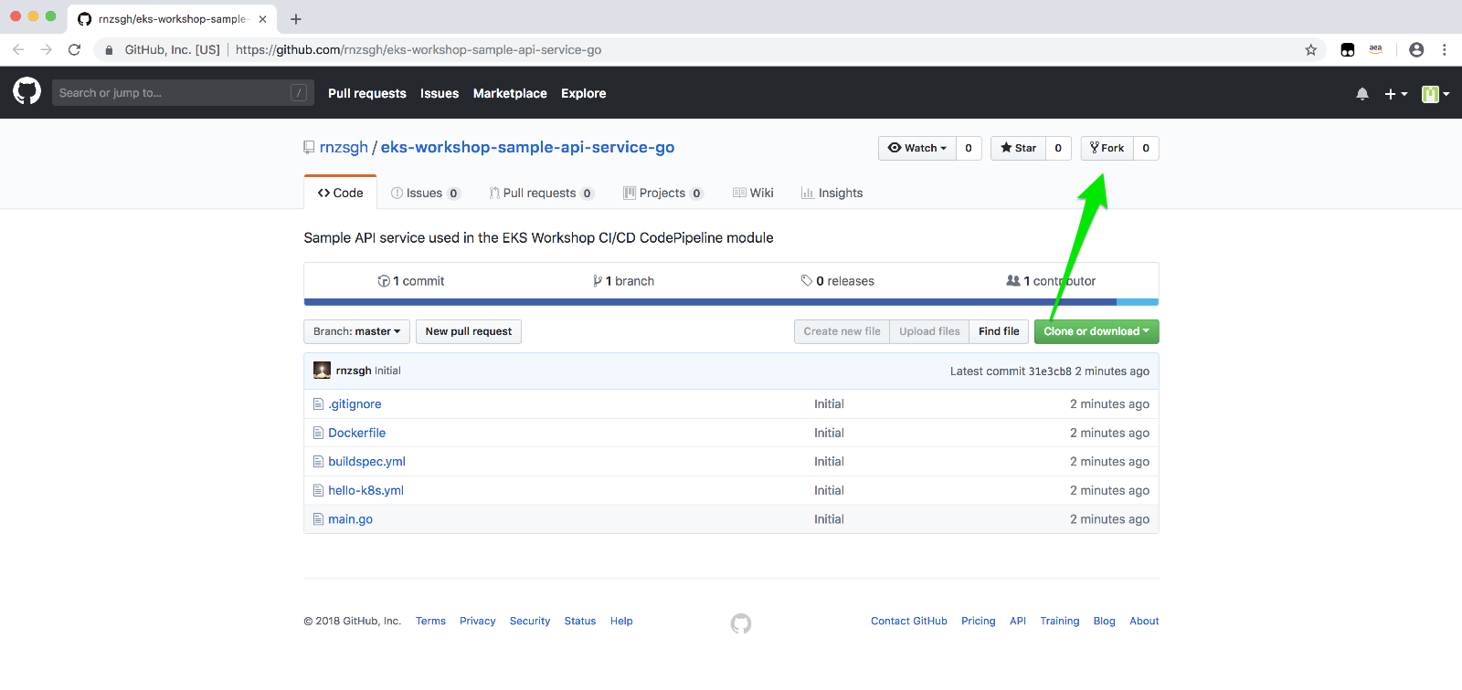
Task: Click the browser forward arrow
Action: point(47,50)
